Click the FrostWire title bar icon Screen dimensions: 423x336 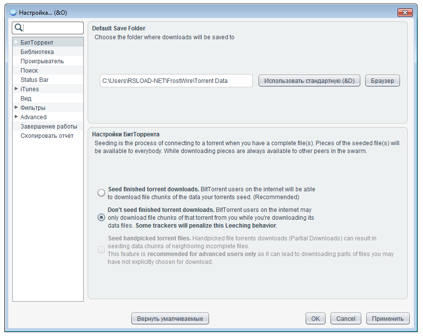(x=13, y=12)
